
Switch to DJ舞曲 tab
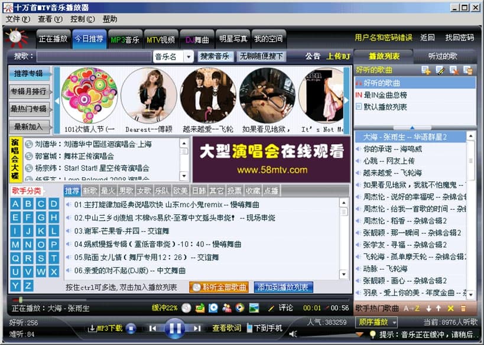(x=197, y=39)
